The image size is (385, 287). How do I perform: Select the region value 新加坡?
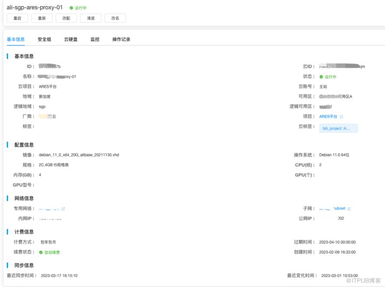click(x=45, y=97)
